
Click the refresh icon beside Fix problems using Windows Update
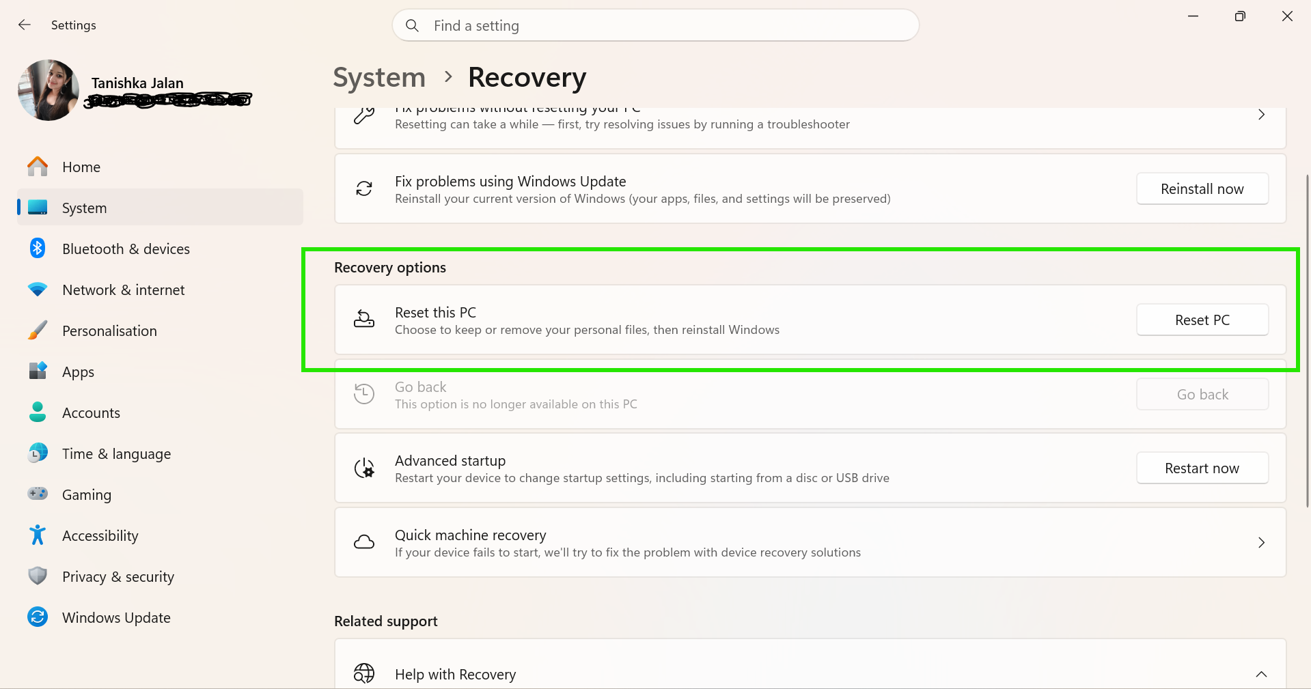pyautogui.click(x=364, y=188)
